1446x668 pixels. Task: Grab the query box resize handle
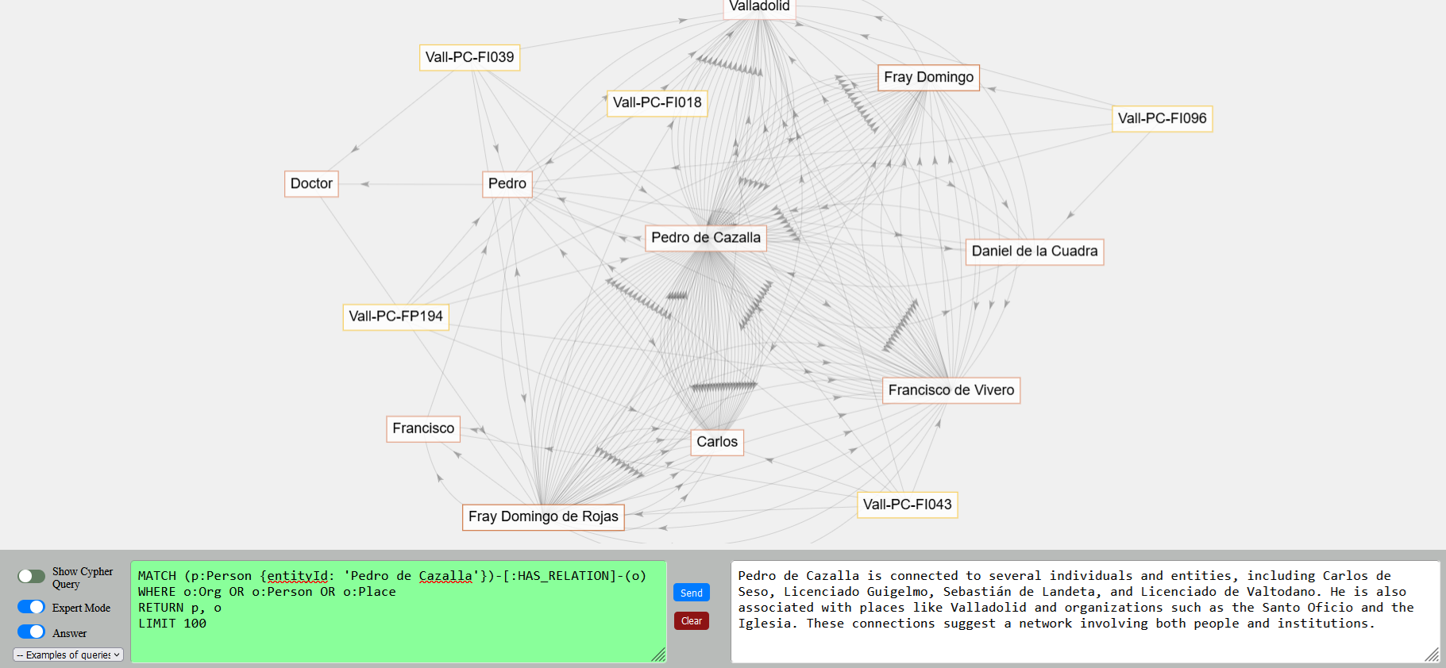click(x=659, y=655)
